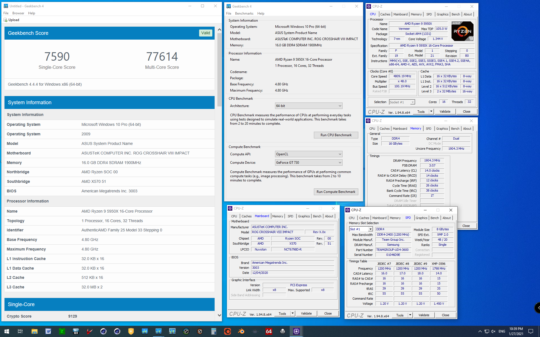The width and height of the screenshot is (540, 337).
Task: Click the Geekbench results vertical scrollbar thumb
Action: pos(219,70)
